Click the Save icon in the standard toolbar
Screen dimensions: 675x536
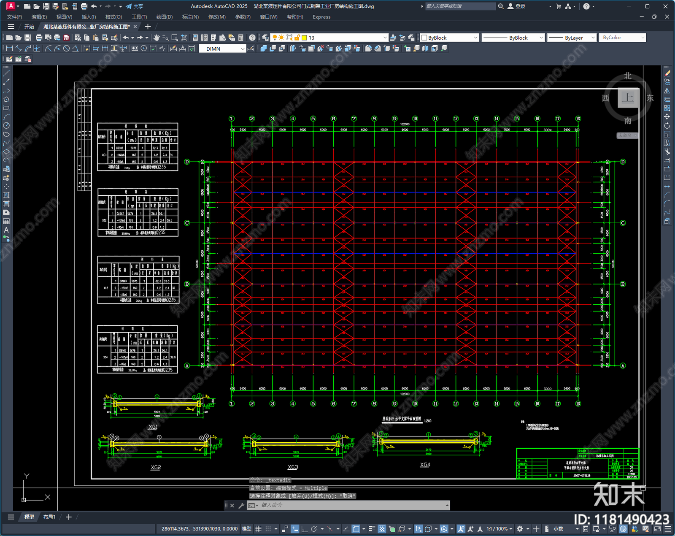point(28,38)
